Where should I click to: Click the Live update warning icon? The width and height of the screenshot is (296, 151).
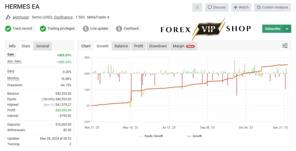tap(86, 28)
